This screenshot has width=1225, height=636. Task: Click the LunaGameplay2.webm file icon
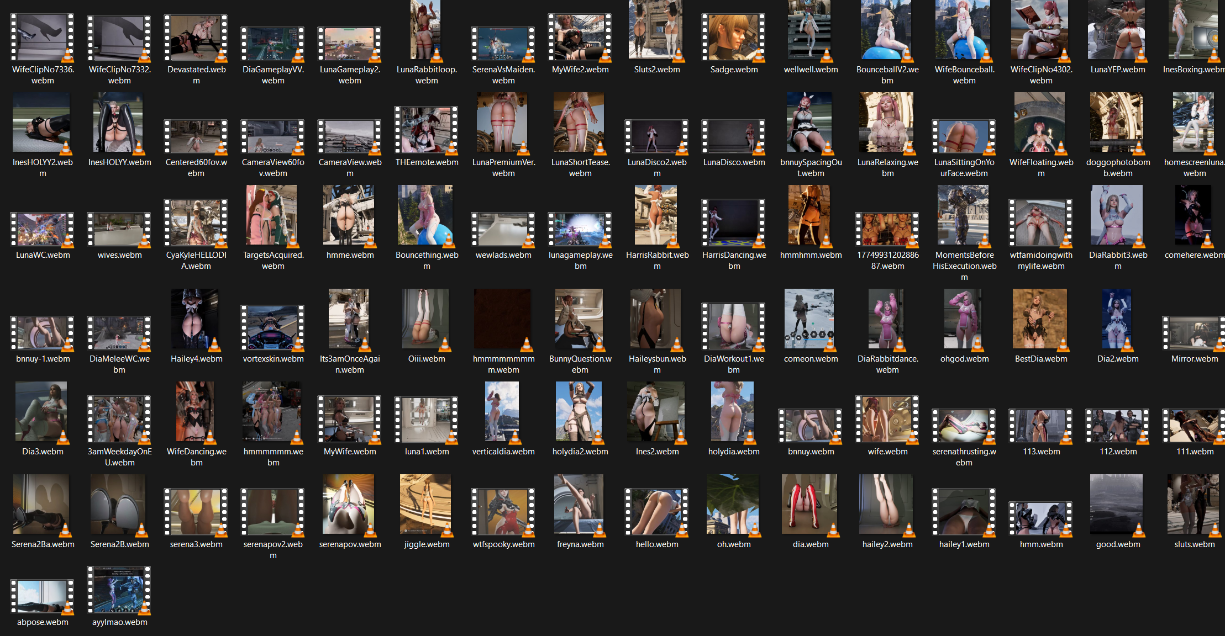pyautogui.click(x=349, y=44)
